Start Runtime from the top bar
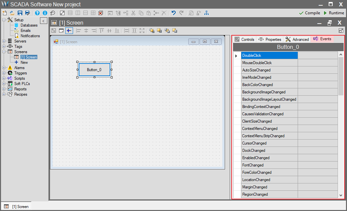This screenshot has width=347, height=211. pyautogui.click(x=334, y=13)
